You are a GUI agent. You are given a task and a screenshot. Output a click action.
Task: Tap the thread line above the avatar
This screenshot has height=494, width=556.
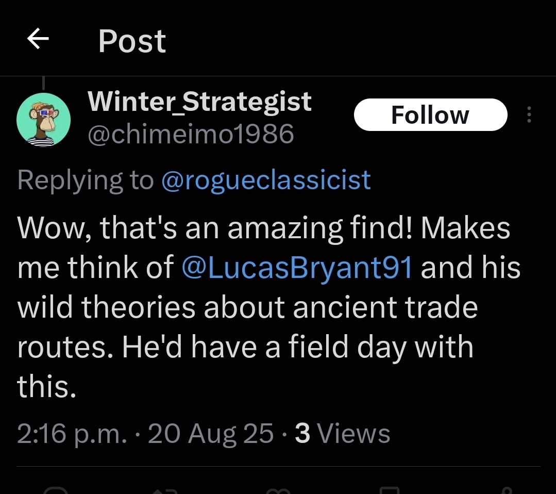click(43, 83)
